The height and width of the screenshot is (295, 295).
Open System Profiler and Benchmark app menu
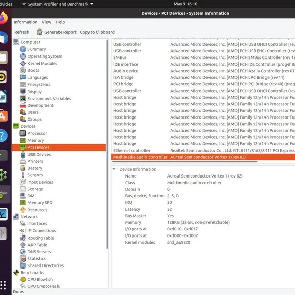pos(58,4)
